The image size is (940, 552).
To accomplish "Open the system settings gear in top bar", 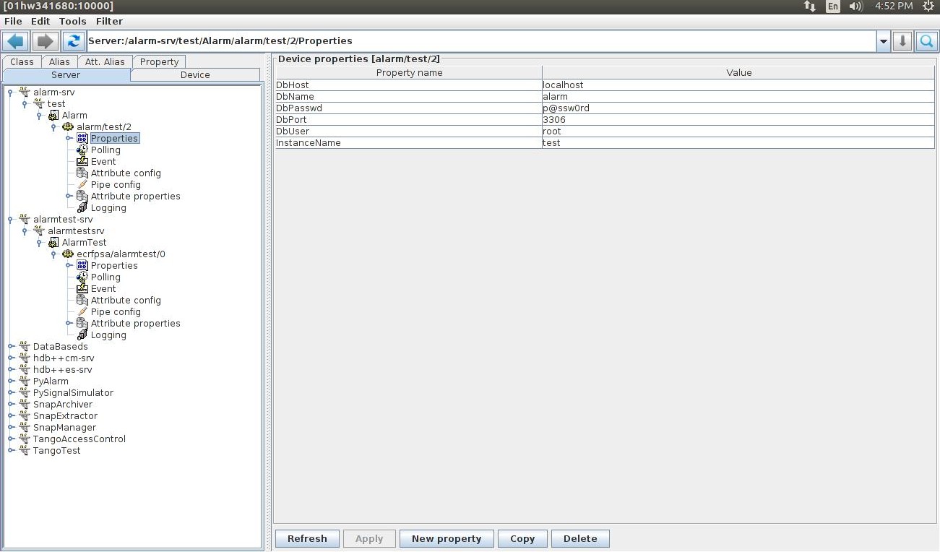I will coord(929,7).
